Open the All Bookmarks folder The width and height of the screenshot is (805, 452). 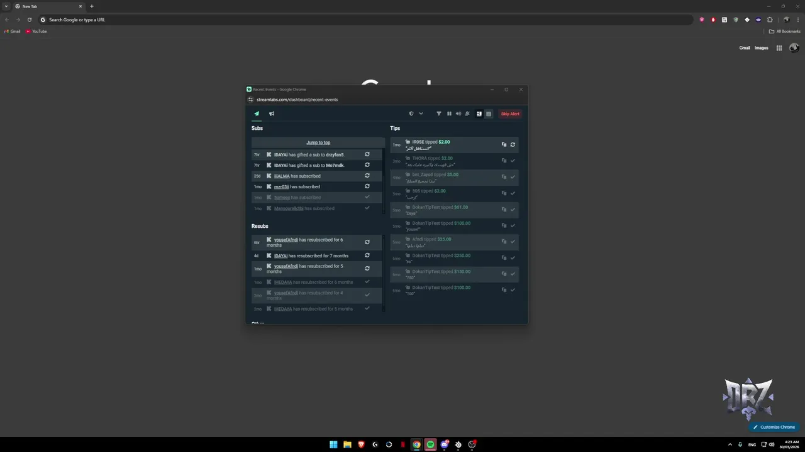(785, 31)
